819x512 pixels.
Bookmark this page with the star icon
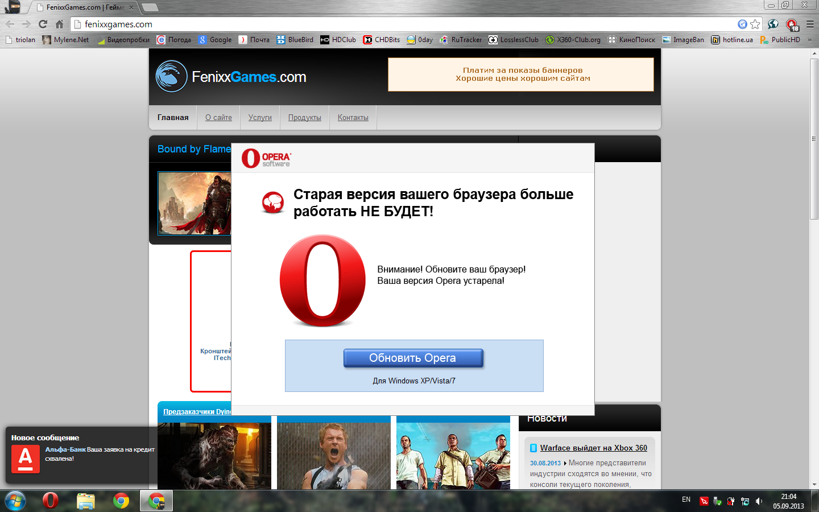pos(755,24)
